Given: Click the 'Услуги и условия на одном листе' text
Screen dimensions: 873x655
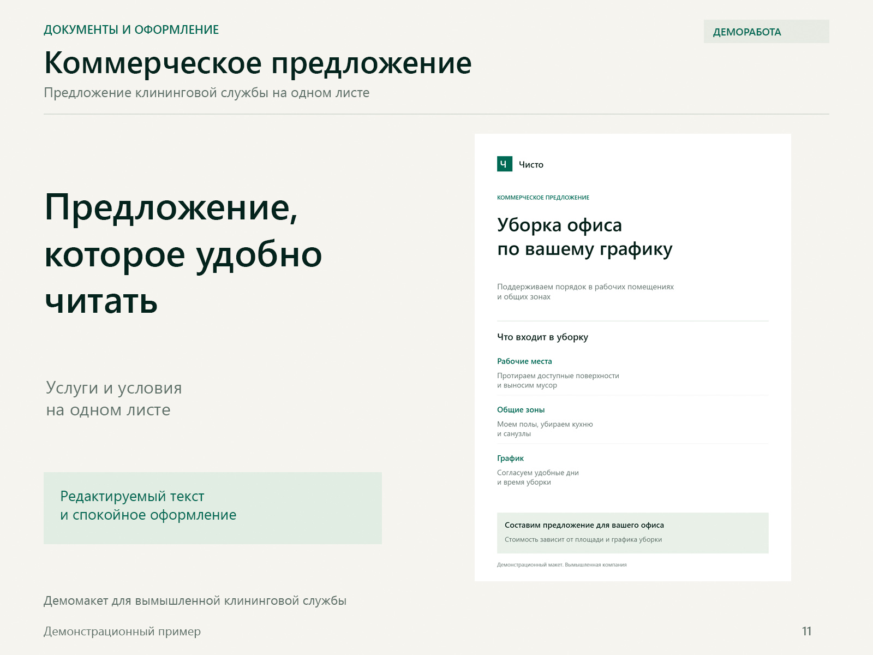Looking at the screenshot, I should (x=113, y=398).
